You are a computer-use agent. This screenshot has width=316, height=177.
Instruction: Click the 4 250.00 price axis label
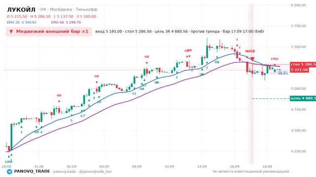coord(298,151)
